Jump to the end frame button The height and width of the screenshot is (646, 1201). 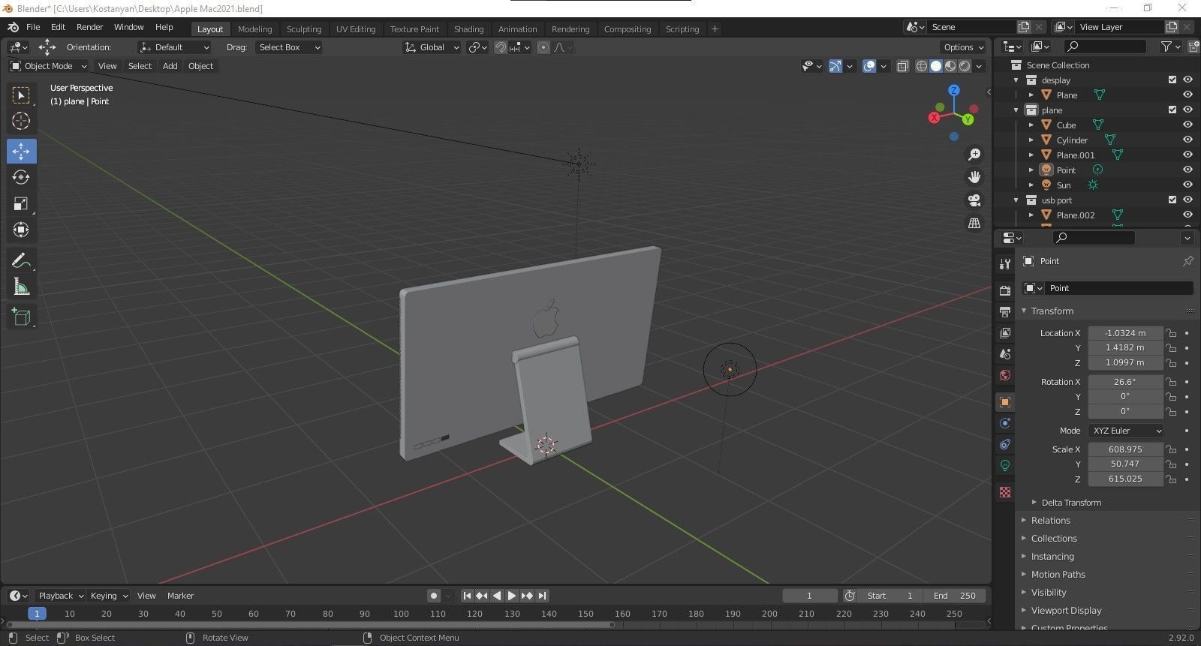[542, 596]
